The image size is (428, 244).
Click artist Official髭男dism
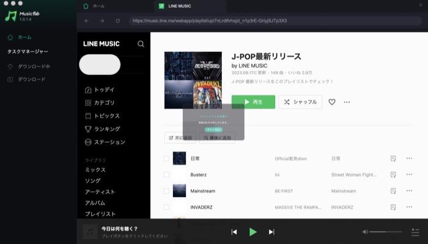tap(290, 159)
